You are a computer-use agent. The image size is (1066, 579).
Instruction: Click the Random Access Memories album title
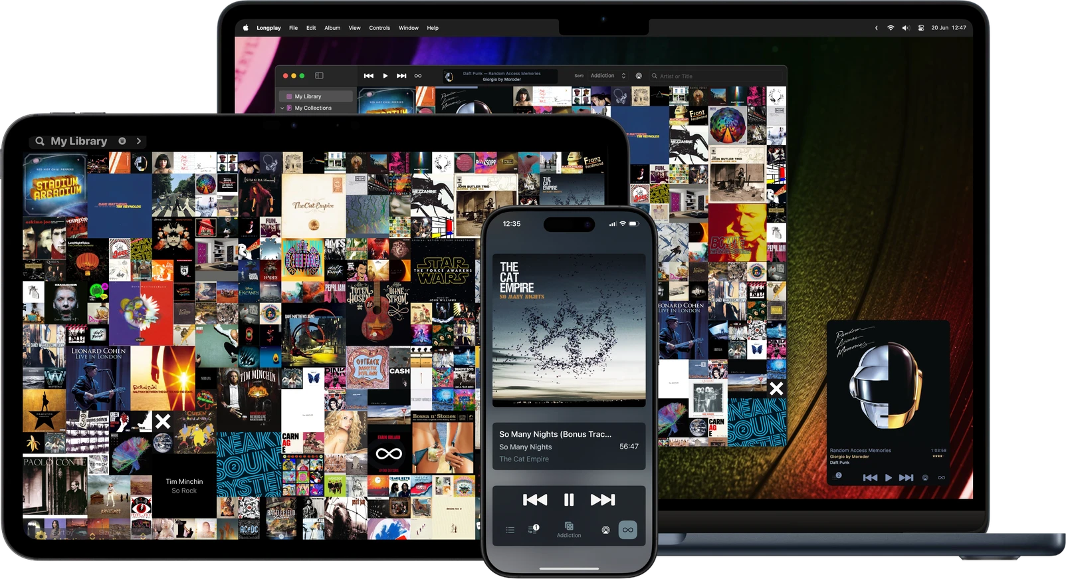pos(860,451)
